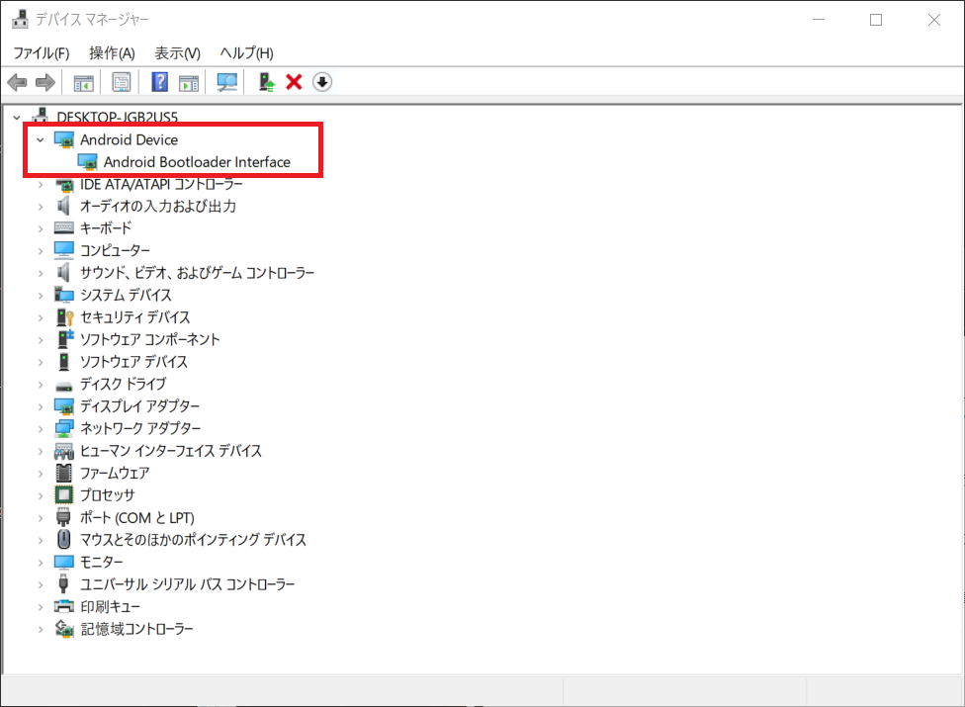Minimize the Device Manager window
This screenshot has height=707, width=965.
coord(819,20)
